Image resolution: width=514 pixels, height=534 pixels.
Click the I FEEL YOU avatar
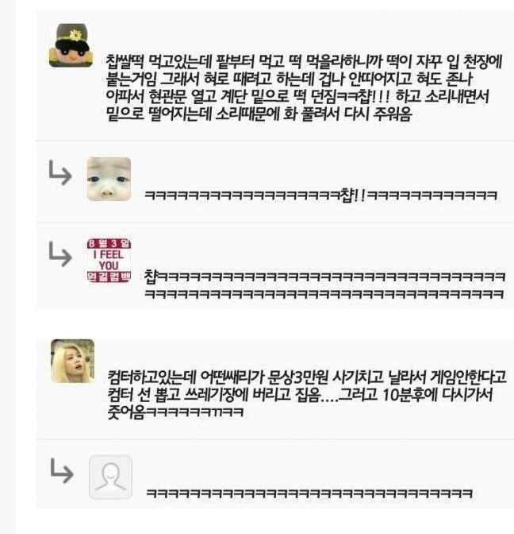pos(109,261)
